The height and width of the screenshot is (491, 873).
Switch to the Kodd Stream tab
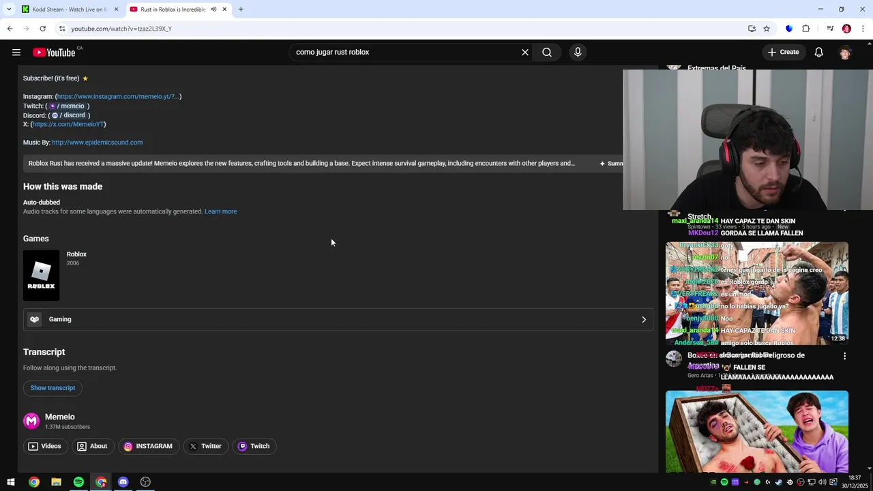(68, 10)
